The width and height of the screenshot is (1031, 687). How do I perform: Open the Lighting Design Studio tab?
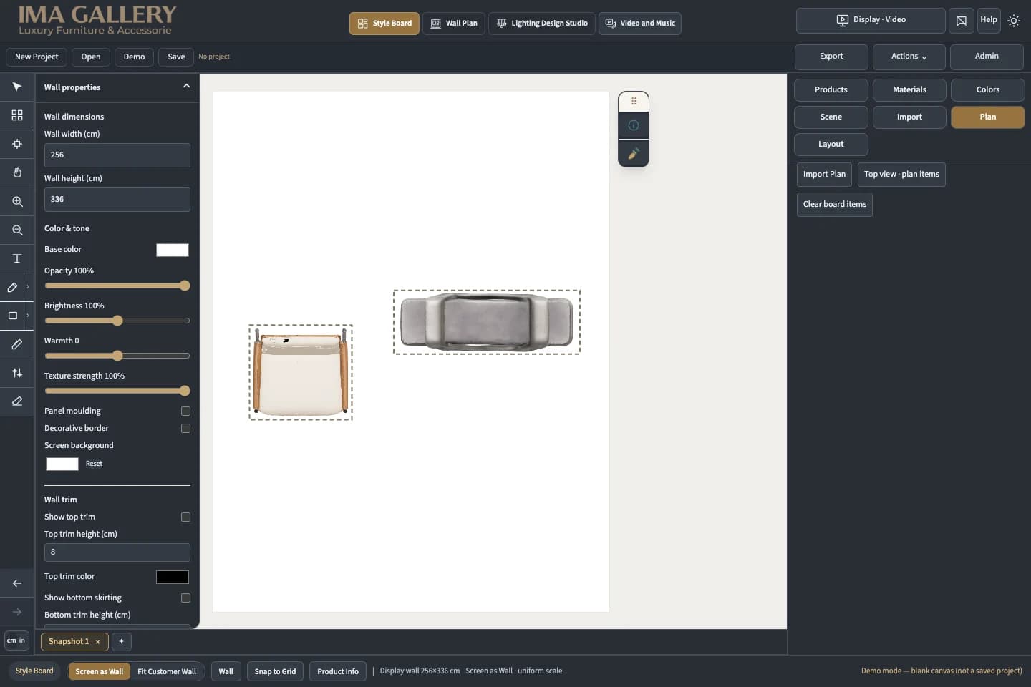pos(542,24)
